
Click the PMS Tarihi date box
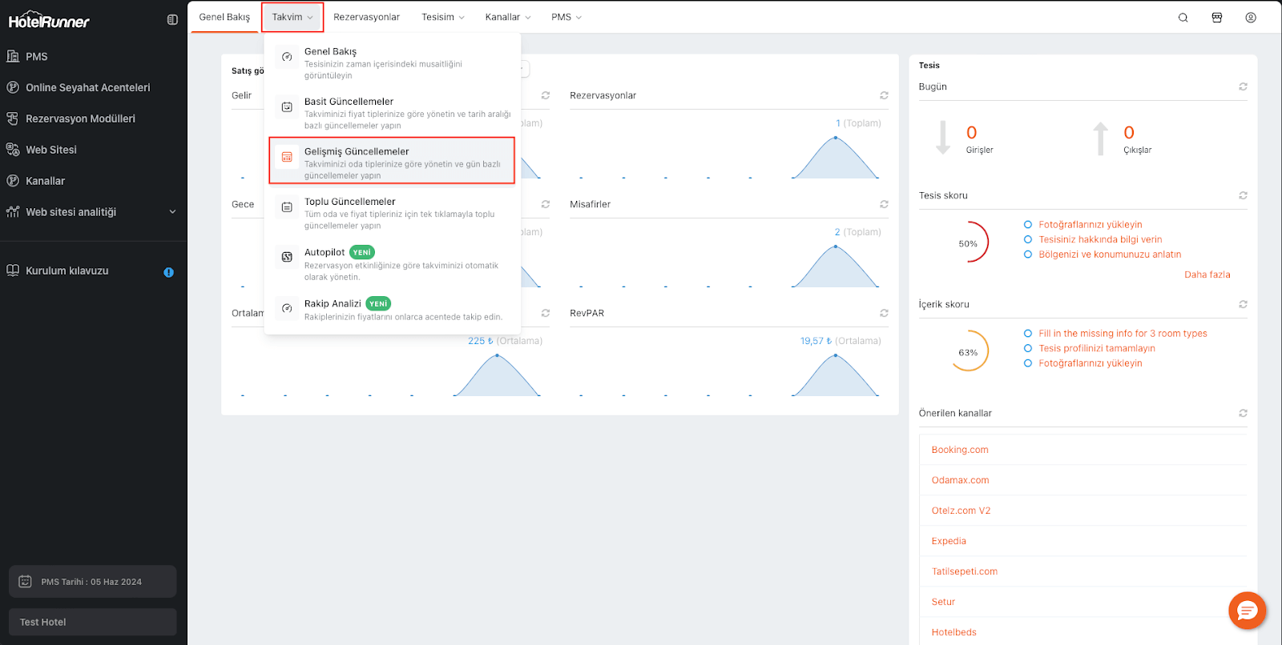[92, 582]
